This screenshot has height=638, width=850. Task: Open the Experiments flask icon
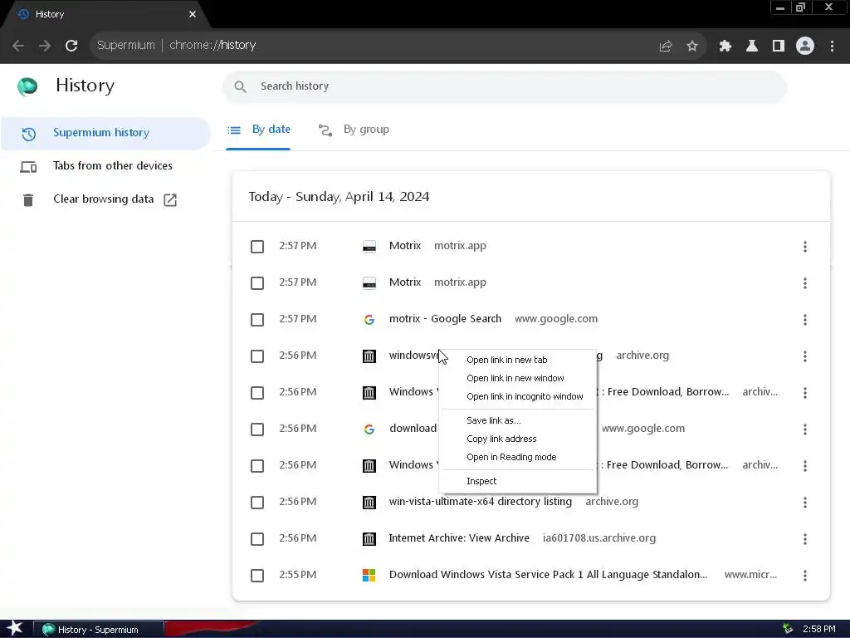[x=751, y=47]
